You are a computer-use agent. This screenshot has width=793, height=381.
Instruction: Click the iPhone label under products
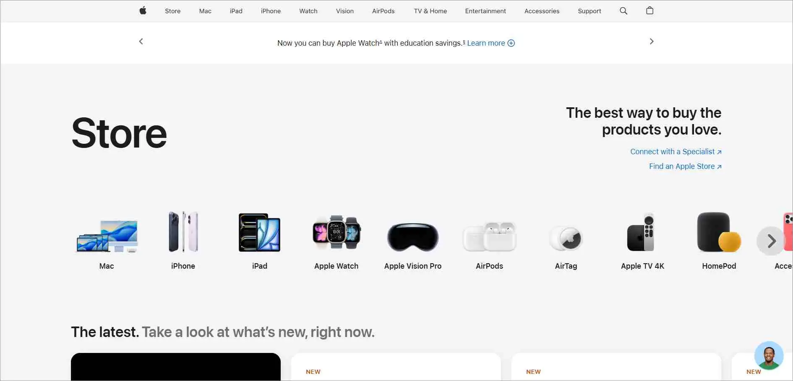(183, 266)
